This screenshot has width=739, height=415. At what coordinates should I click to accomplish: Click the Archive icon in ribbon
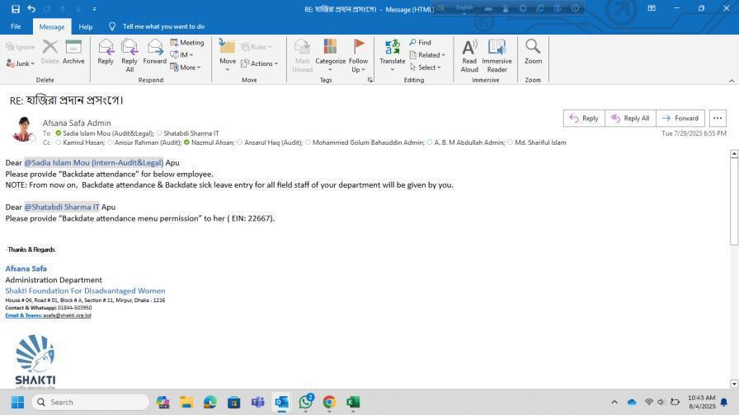click(x=73, y=51)
